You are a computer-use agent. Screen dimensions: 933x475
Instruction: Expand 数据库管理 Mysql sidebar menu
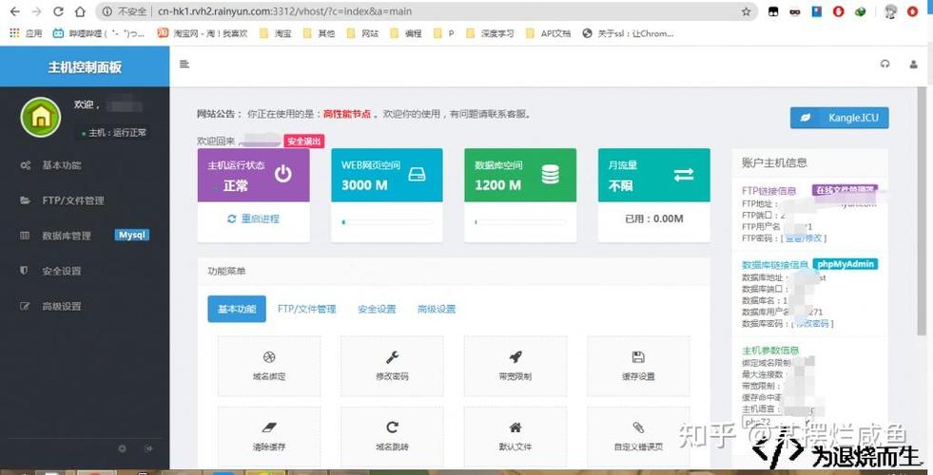(x=67, y=236)
